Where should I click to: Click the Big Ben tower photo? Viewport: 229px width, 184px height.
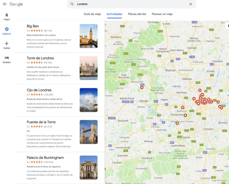pyautogui.click(x=88, y=36)
